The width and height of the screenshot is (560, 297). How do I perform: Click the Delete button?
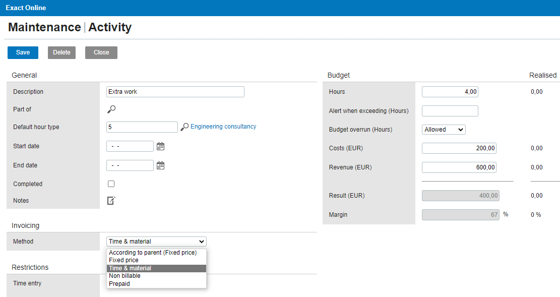[x=62, y=52]
